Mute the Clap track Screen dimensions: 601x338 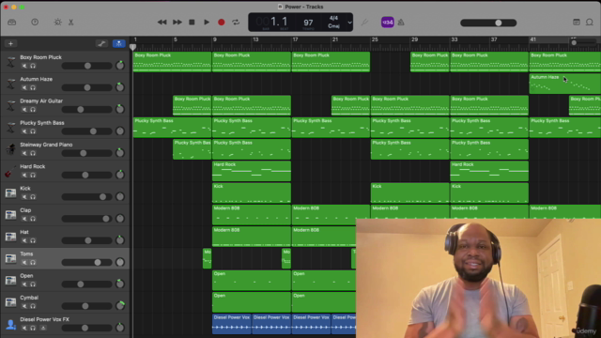(x=24, y=219)
